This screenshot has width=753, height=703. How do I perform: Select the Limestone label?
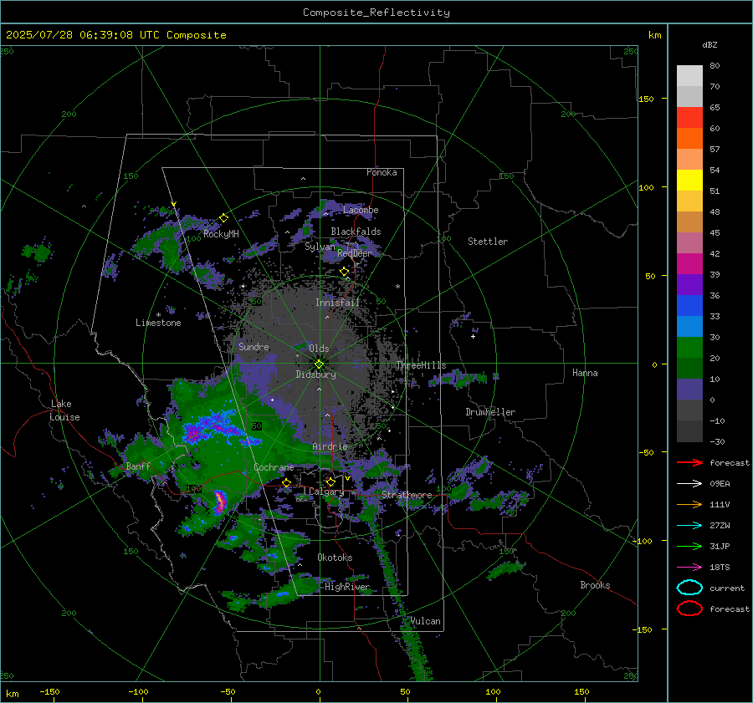(x=158, y=323)
